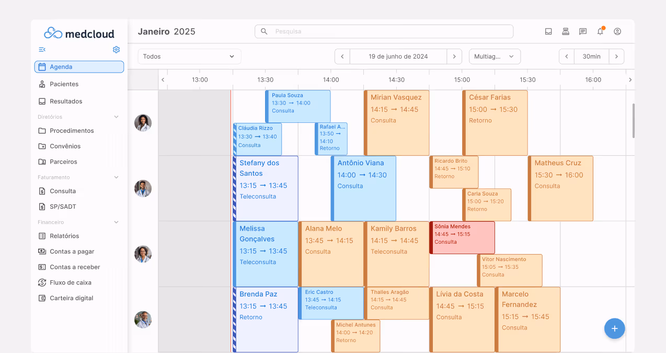Collapse the Diretórios section
666x353 pixels.
[116, 117]
